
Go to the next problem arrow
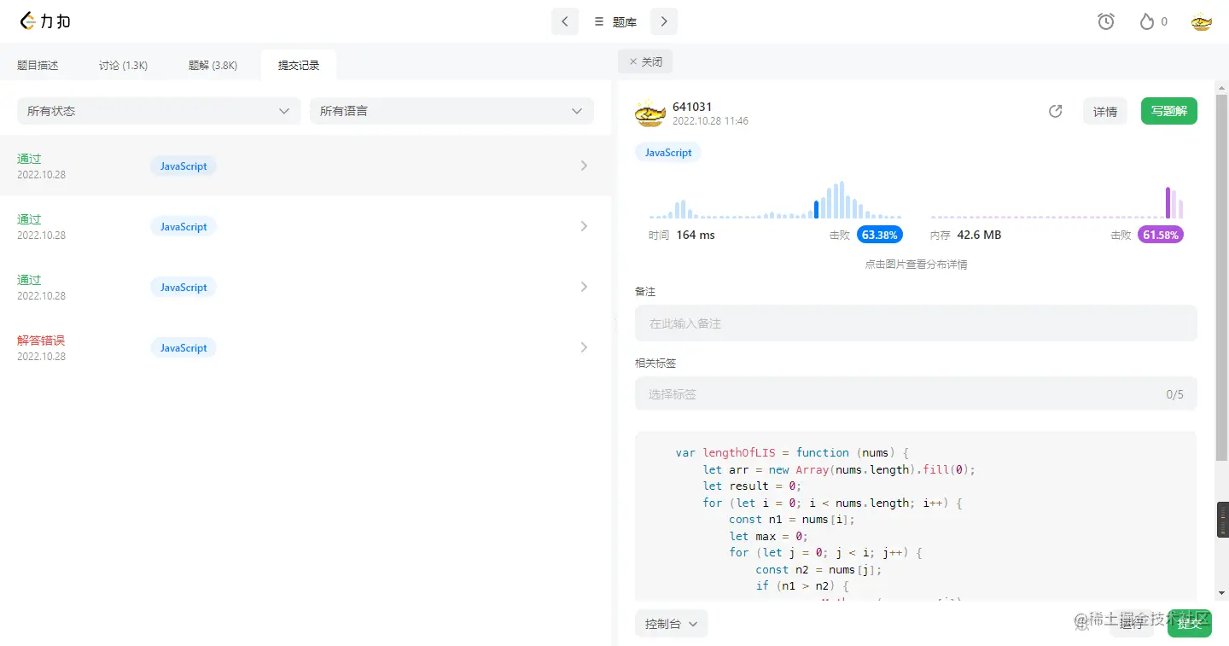pyautogui.click(x=664, y=21)
